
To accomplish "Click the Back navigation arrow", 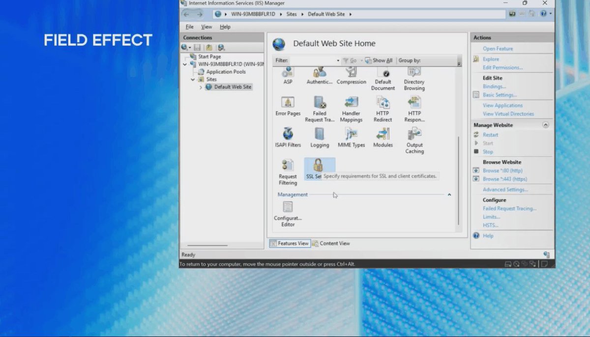I will point(187,14).
